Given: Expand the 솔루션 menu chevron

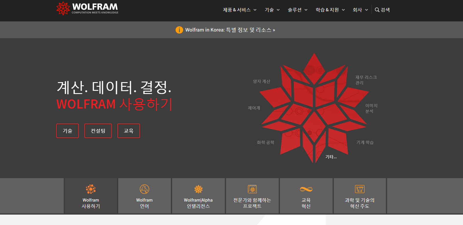Looking at the screenshot, I should 306,10.
